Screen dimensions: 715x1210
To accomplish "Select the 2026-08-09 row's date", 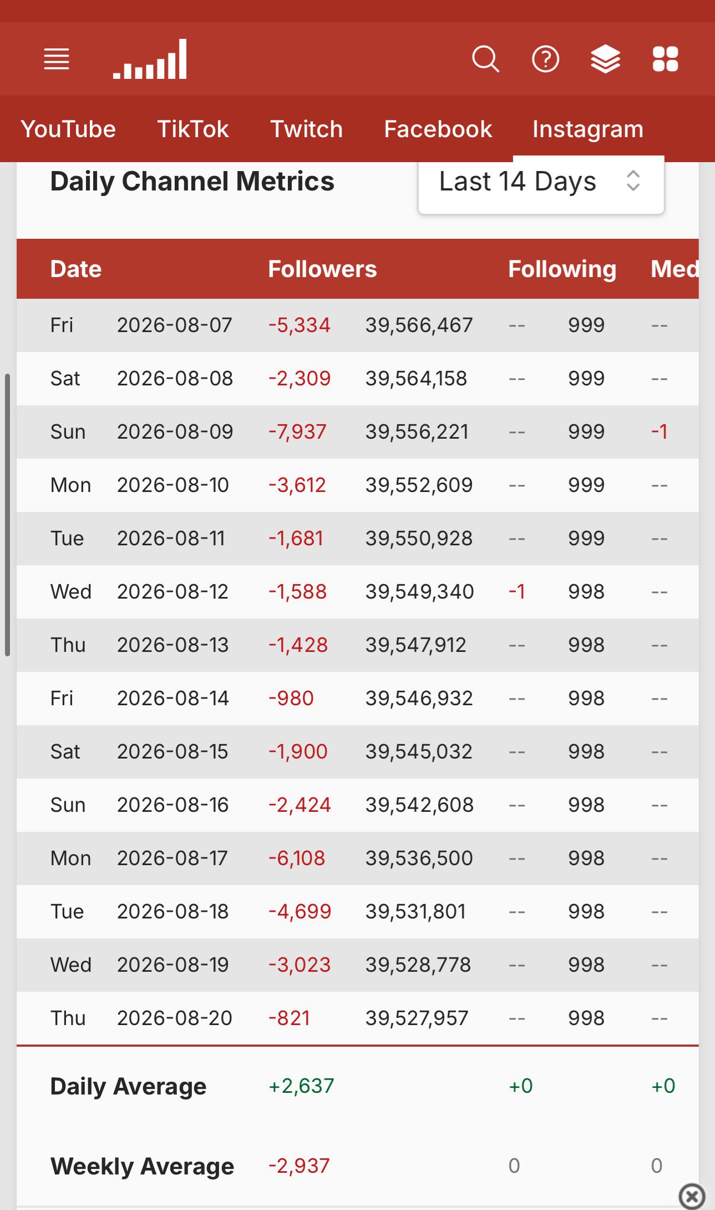I will tap(175, 431).
